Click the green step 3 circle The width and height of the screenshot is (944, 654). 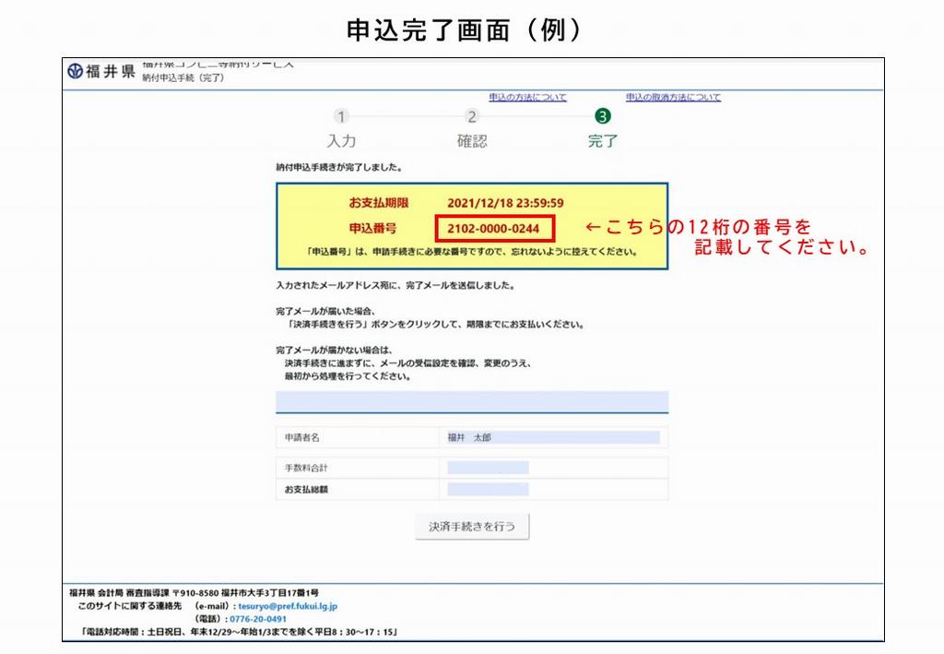coord(603,116)
